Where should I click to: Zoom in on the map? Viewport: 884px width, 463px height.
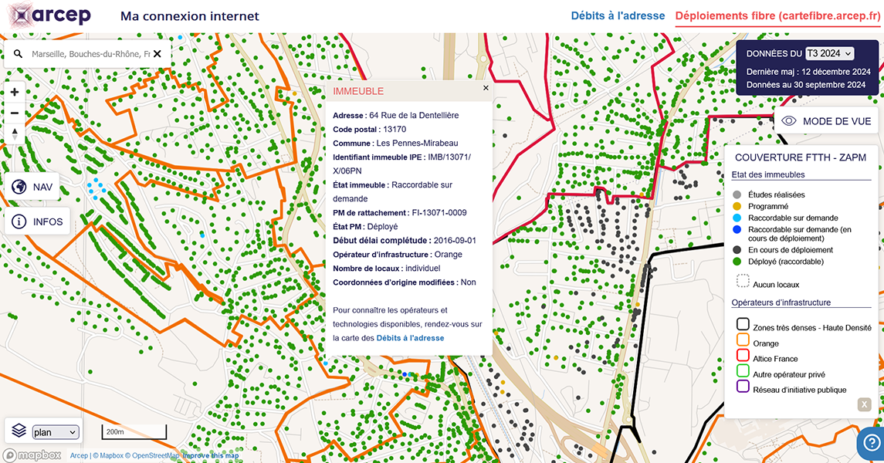pos(15,92)
